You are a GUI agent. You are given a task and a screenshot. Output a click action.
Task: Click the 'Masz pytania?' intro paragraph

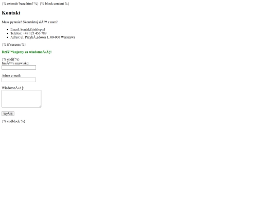point(30,22)
